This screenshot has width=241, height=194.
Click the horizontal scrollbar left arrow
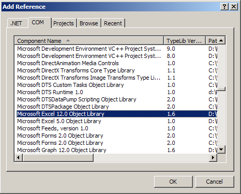19,157
